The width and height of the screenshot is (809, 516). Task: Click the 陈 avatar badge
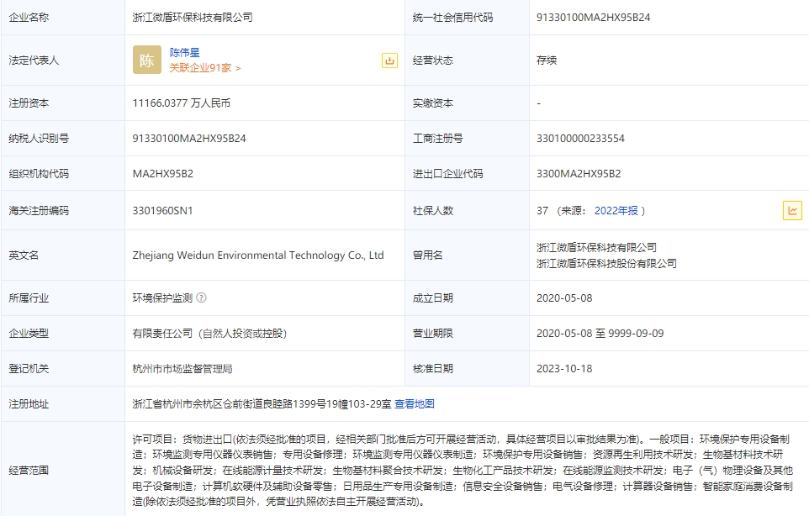[x=147, y=60]
